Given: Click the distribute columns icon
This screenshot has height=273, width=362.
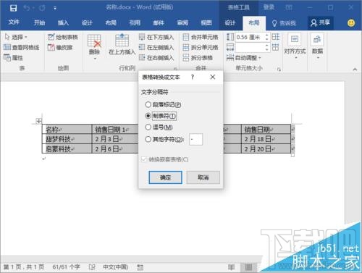Looking at the screenshot, I should click(x=275, y=47).
